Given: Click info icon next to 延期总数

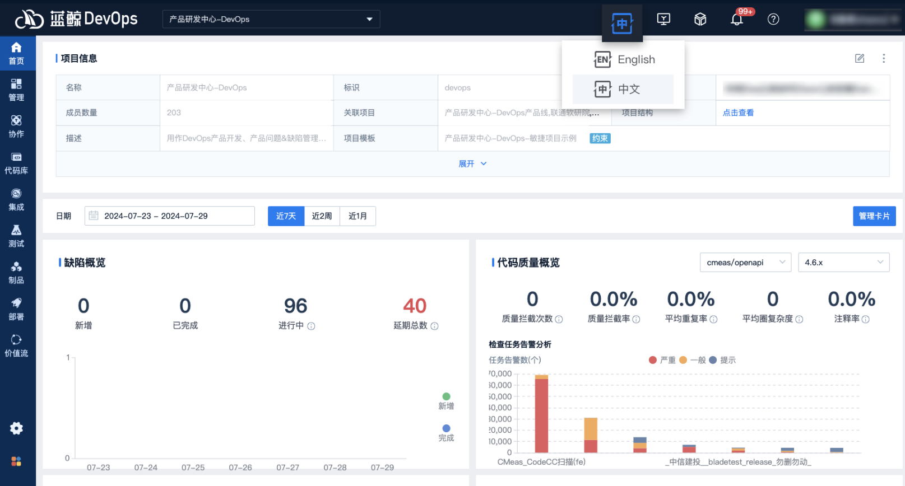Looking at the screenshot, I should point(434,326).
